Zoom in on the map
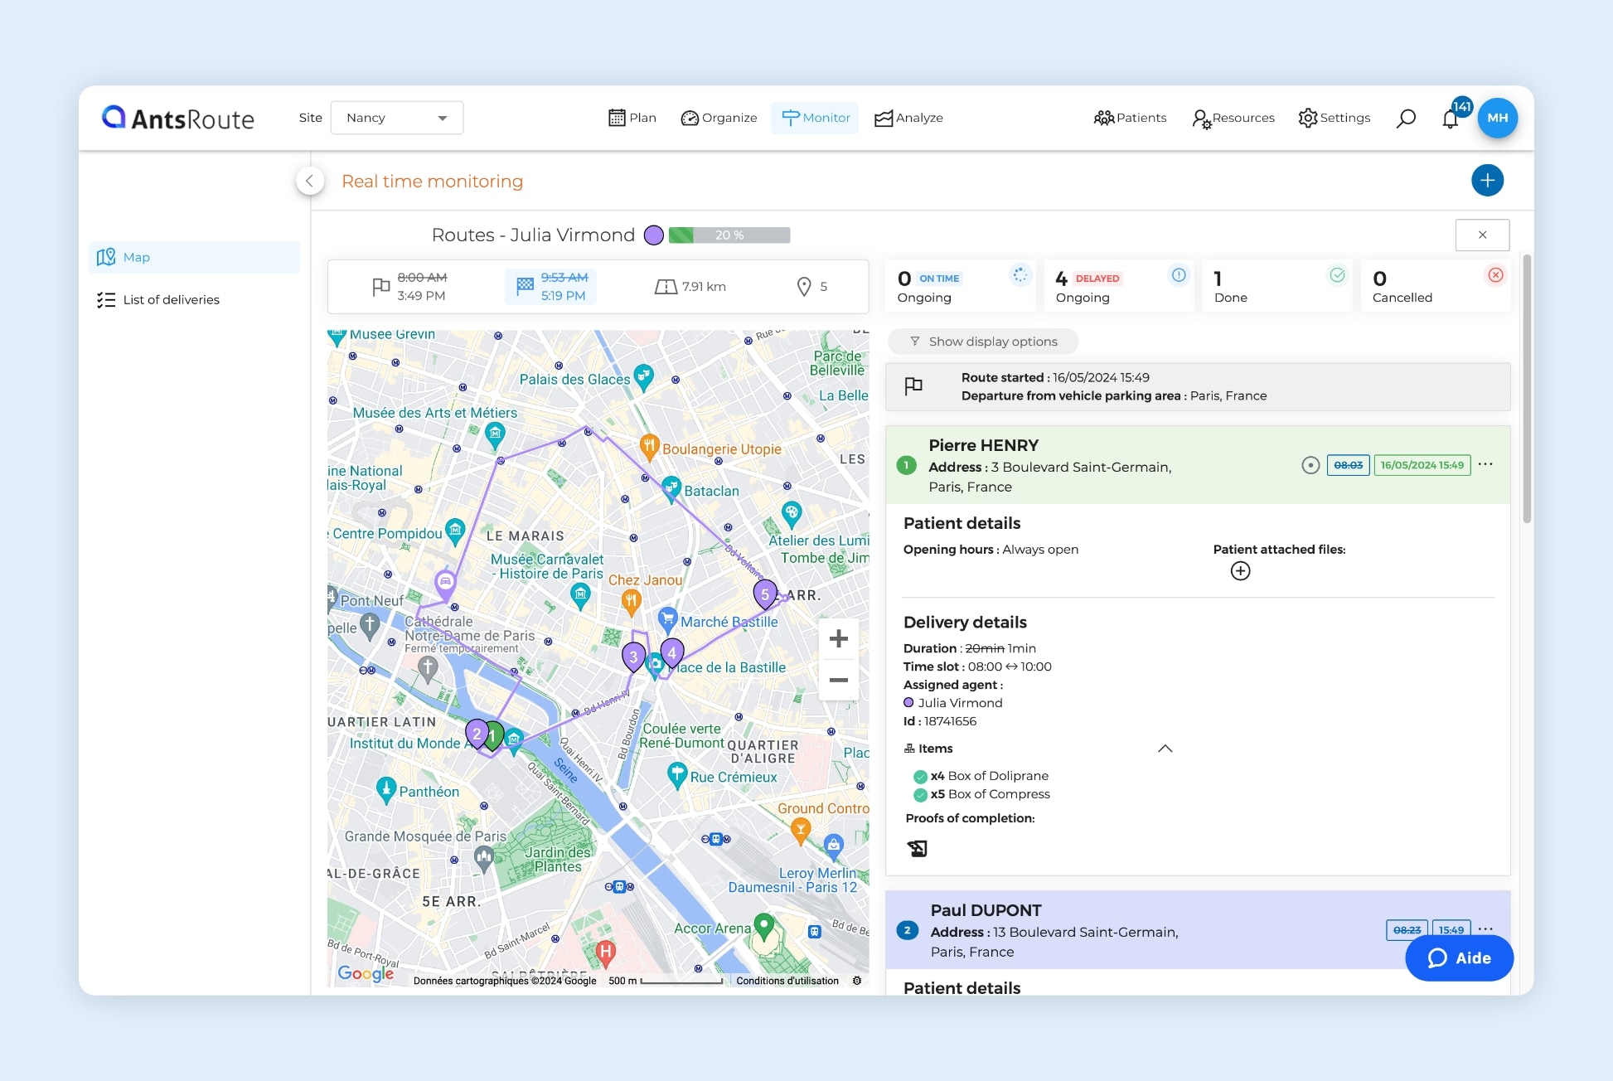Viewport: 1613px width, 1081px height. [838, 638]
